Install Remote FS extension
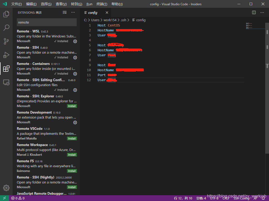This screenshot has width=269, height=201. coord(72,171)
